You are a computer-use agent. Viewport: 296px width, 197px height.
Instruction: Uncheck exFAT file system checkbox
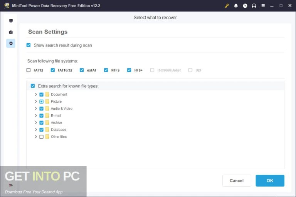pyautogui.click(x=82, y=70)
